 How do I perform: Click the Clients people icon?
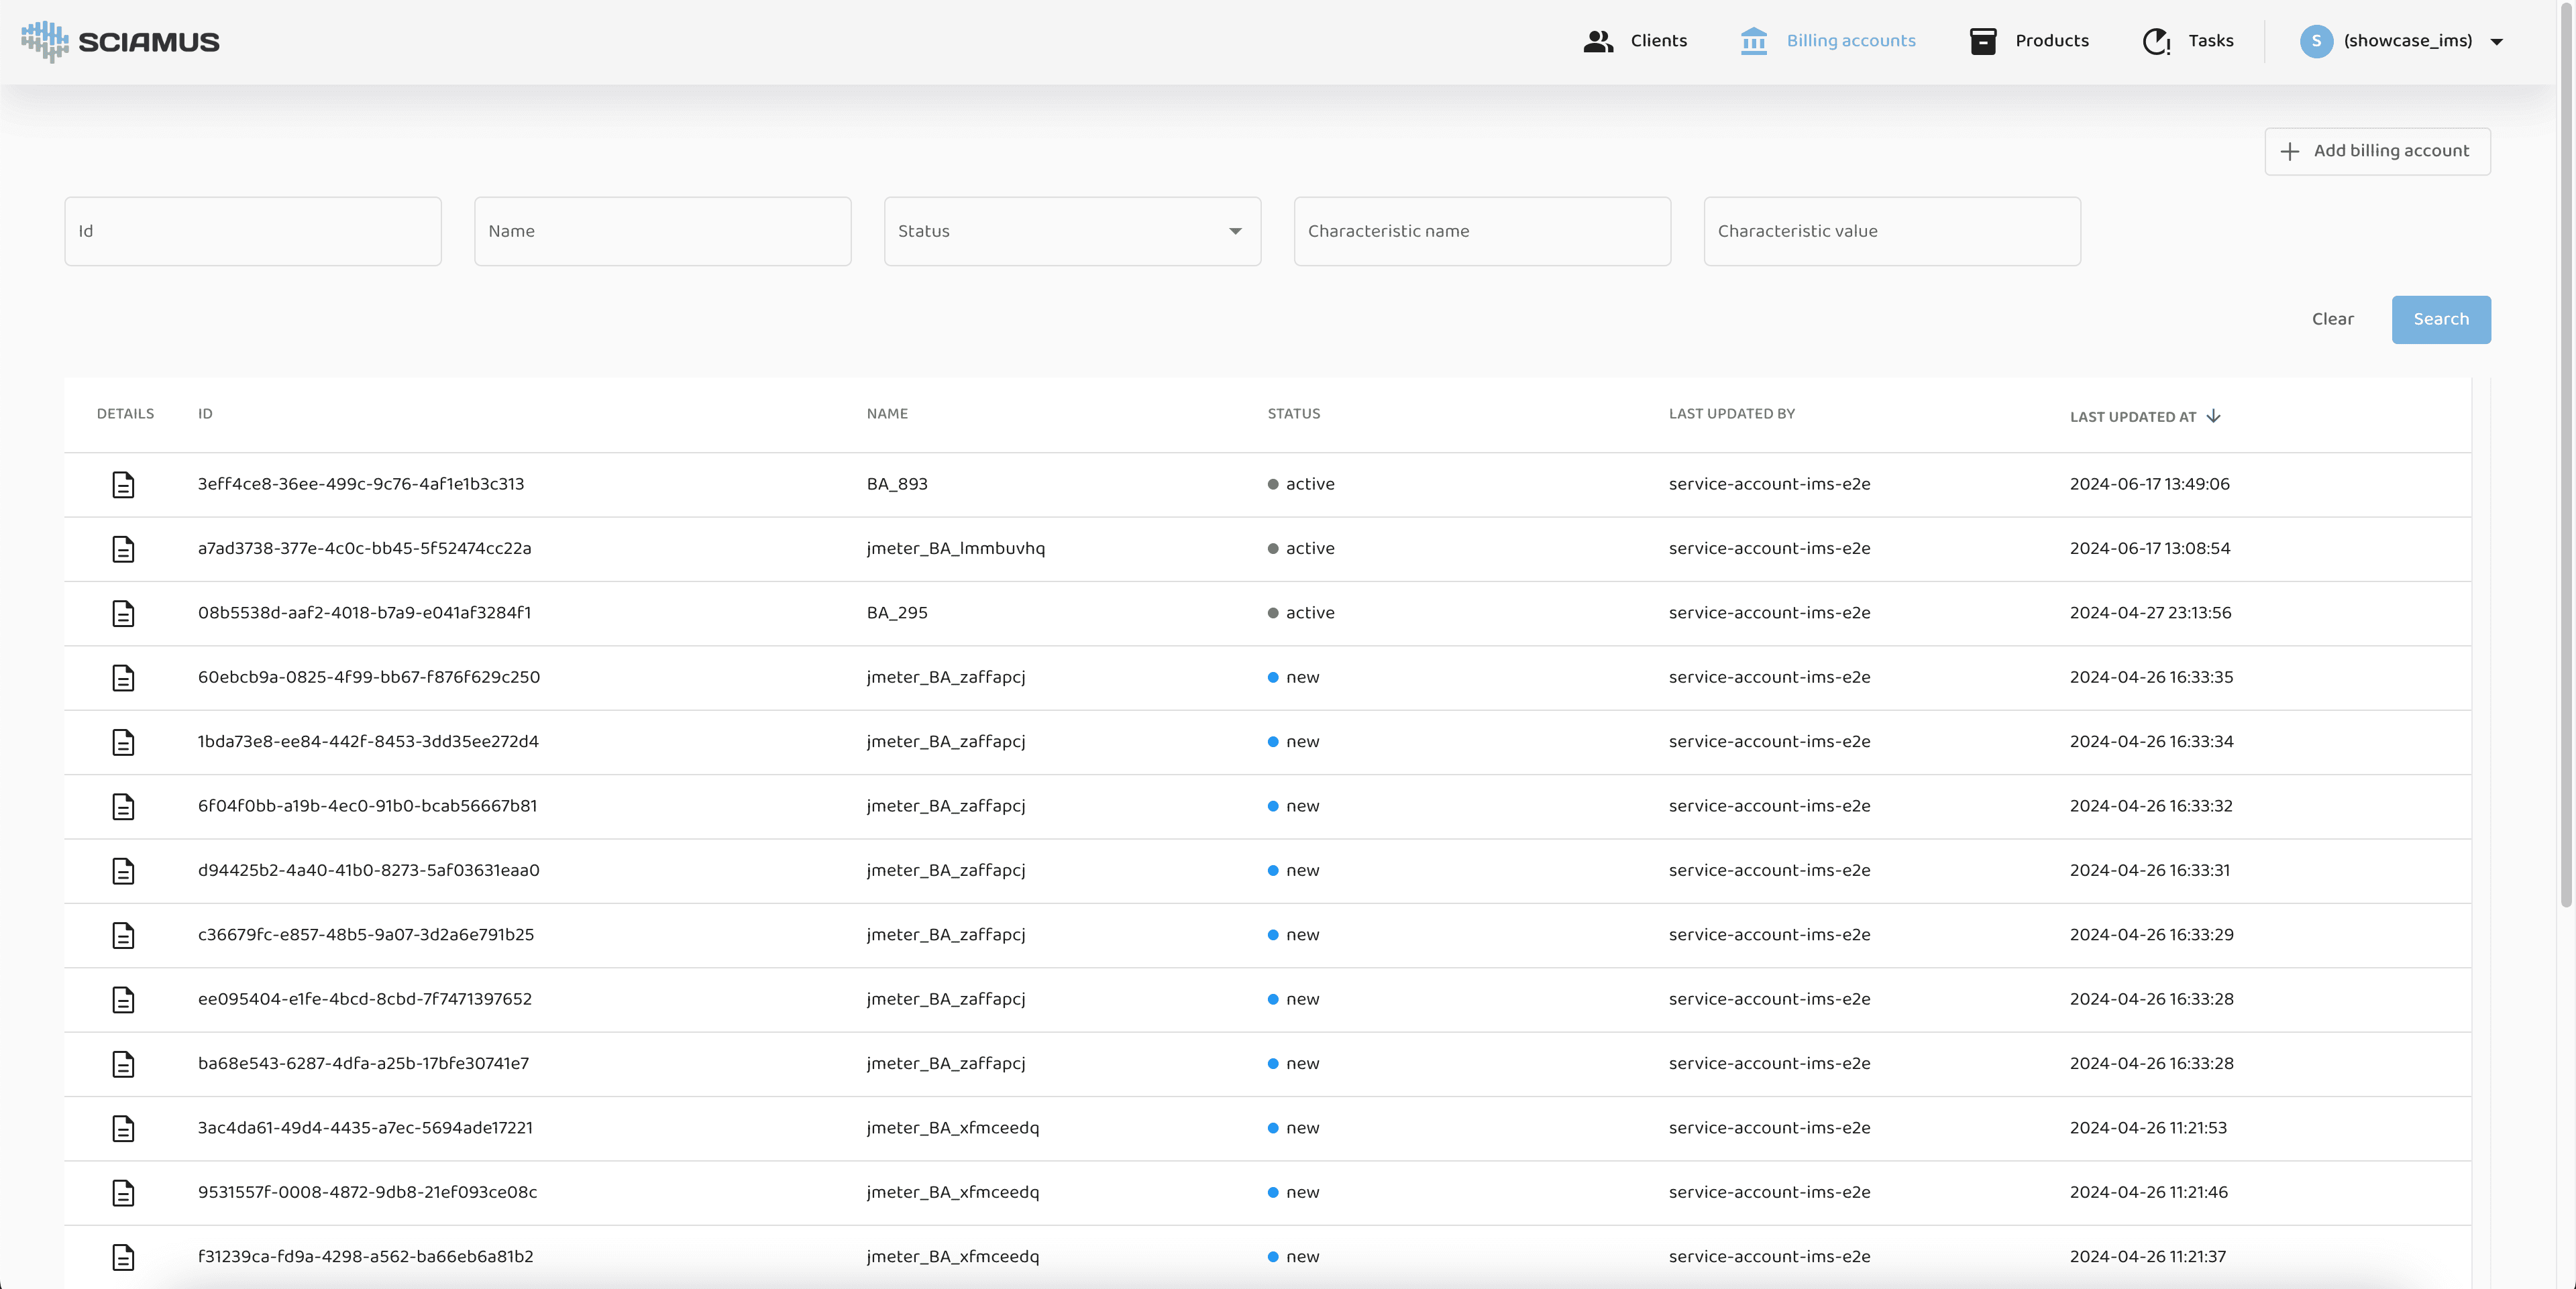(1598, 41)
